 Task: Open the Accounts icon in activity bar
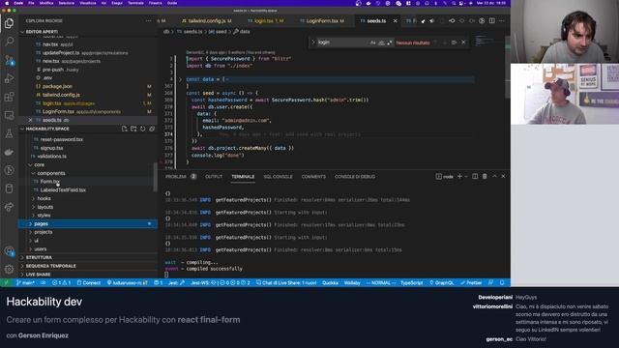9,251
